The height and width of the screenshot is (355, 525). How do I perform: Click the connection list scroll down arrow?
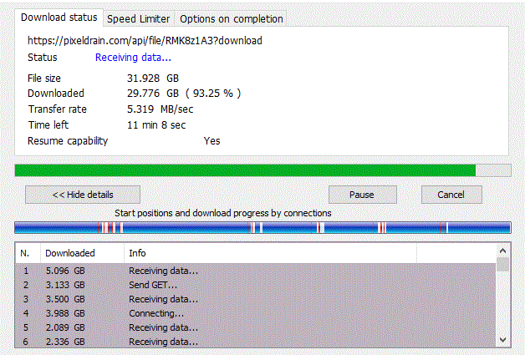click(x=502, y=340)
